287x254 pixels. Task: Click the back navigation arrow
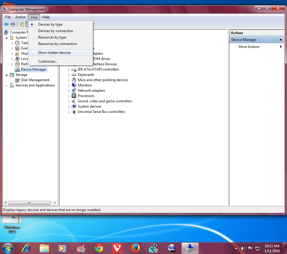(6, 24)
